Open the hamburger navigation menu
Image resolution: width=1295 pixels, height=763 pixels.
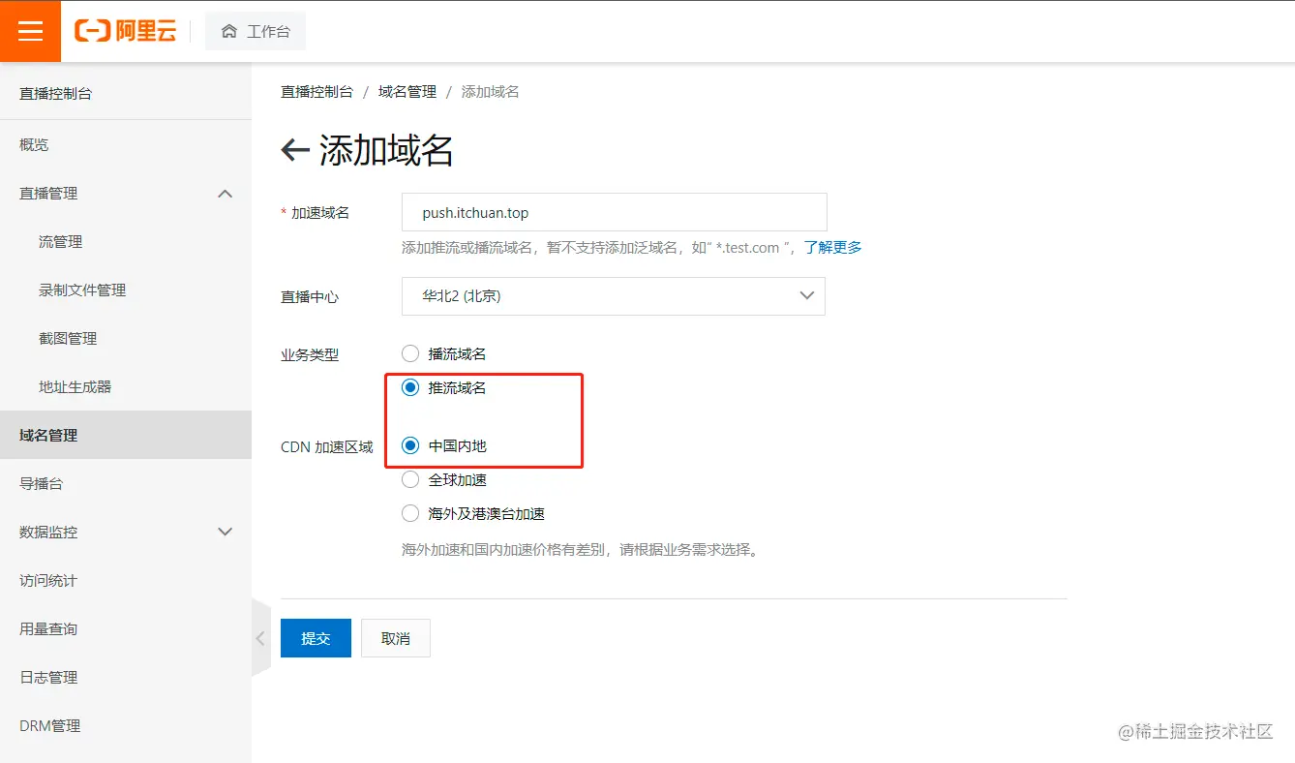29,31
